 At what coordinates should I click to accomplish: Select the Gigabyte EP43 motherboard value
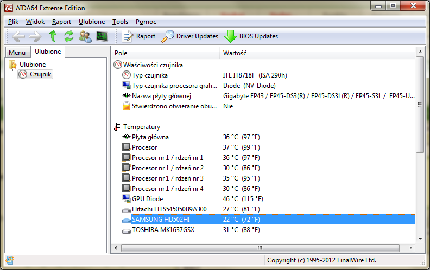coord(319,96)
